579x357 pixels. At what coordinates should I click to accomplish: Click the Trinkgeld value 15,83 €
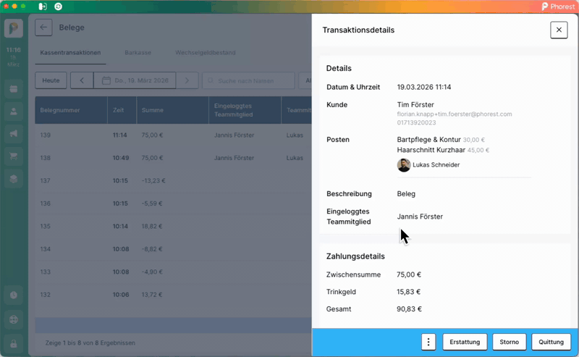pyautogui.click(x=408, y=292)
